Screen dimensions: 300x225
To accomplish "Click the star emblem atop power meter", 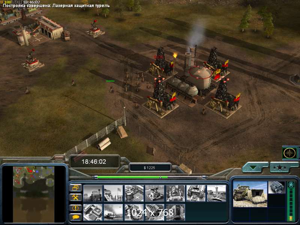I will pos(291,185).
